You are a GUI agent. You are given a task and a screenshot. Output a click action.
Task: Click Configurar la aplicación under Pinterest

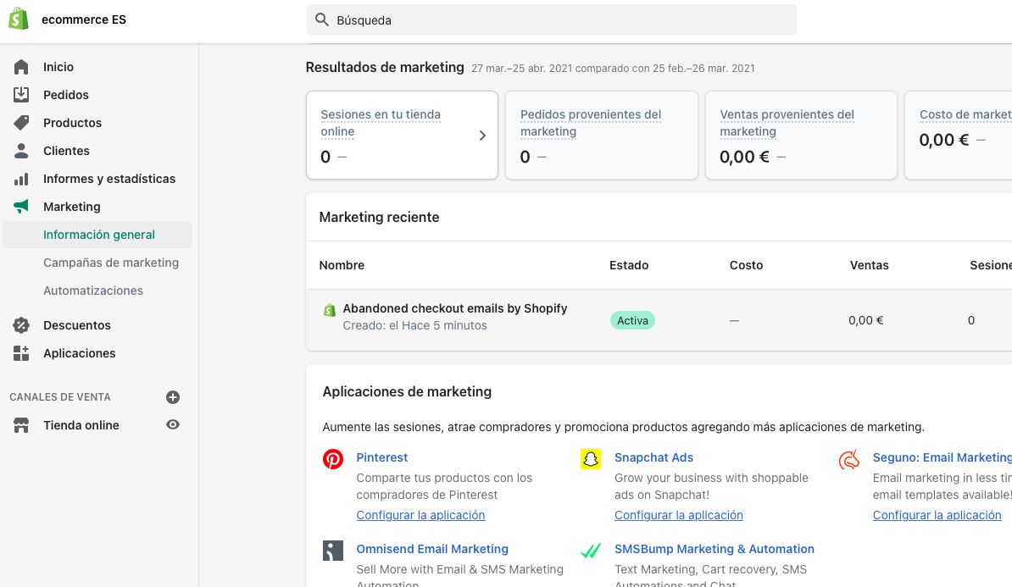pyautogui.click(x=420, y=515)
